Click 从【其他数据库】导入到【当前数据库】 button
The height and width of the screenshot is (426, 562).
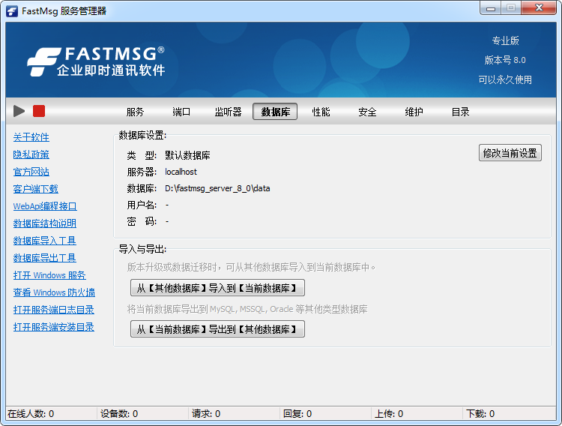(x=217, y=288)
